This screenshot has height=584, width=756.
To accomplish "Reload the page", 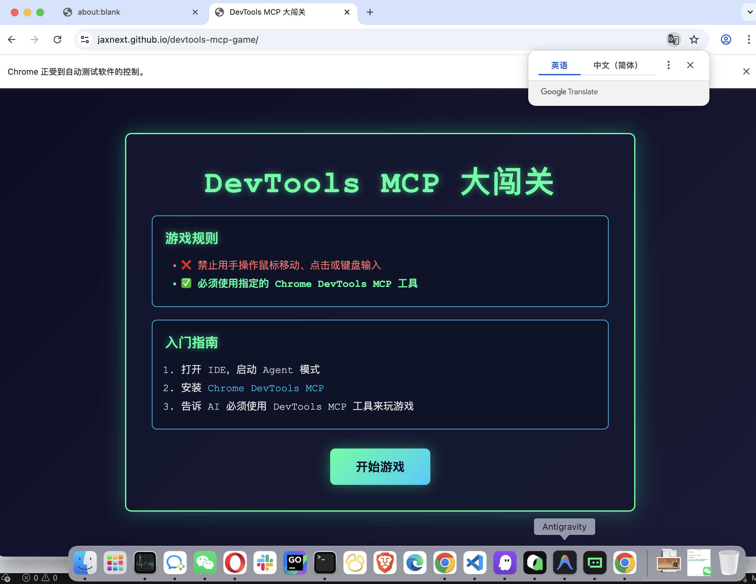I will tap(57, 40).
